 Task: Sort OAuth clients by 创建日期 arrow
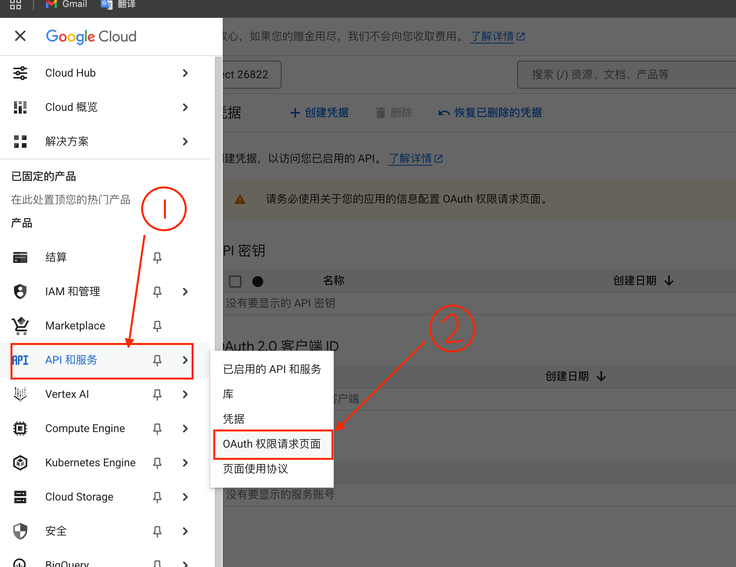[x=602, y=376]
